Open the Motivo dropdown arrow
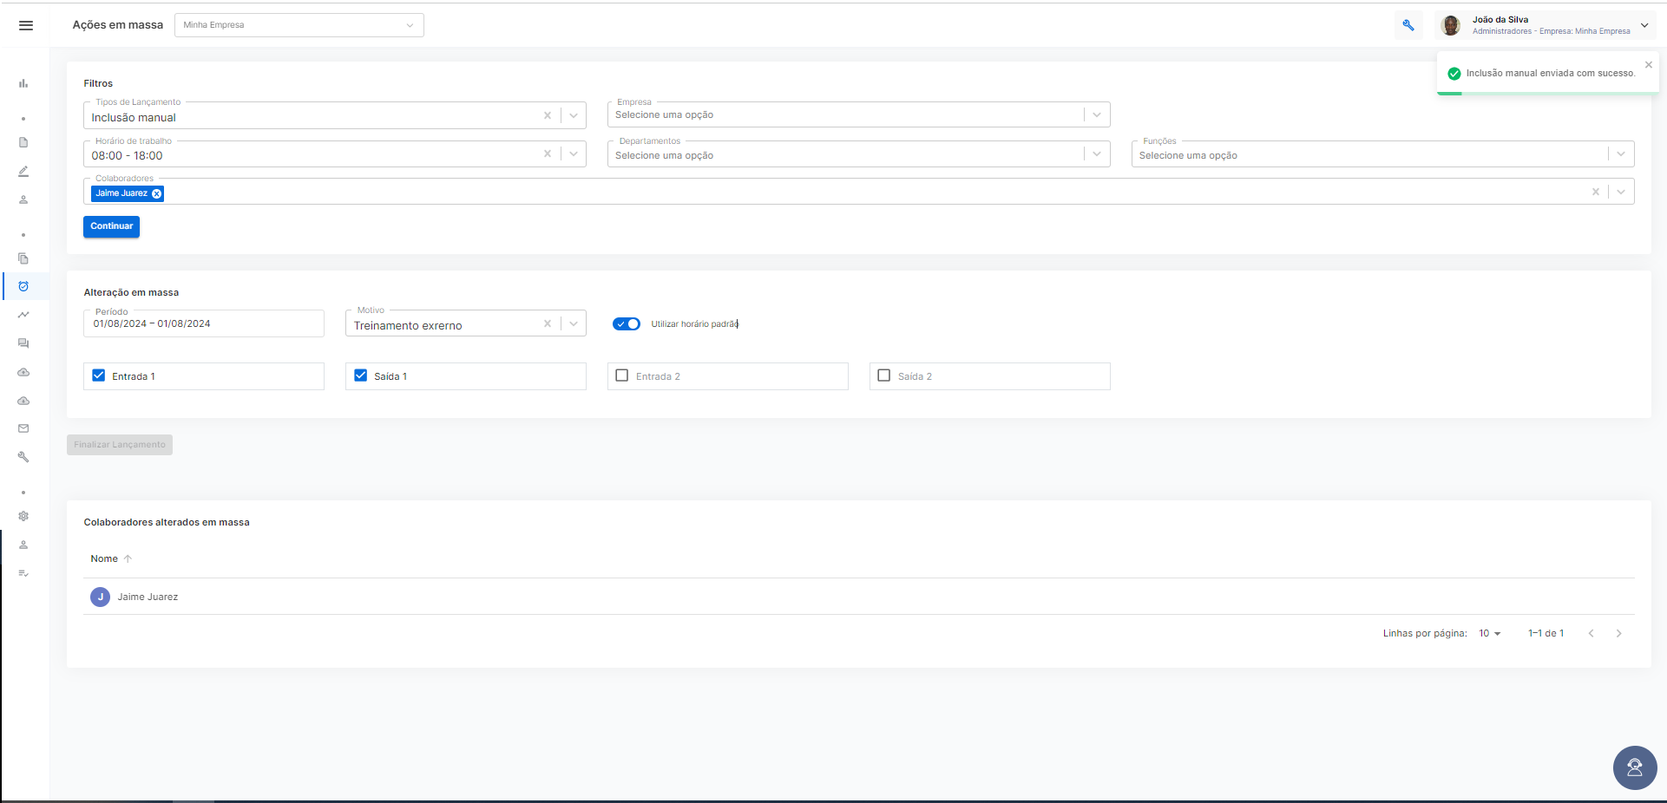Image resolution: width=1667 pixels, height=803 pixels. click(574, 323)
